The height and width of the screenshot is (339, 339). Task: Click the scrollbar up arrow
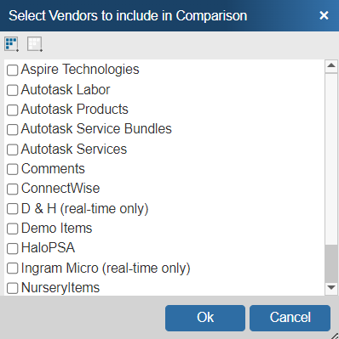coord(331,65)
